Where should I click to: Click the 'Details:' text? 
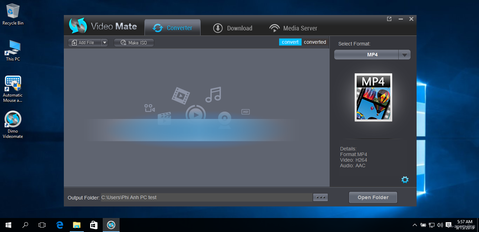(x=348, y=149)
